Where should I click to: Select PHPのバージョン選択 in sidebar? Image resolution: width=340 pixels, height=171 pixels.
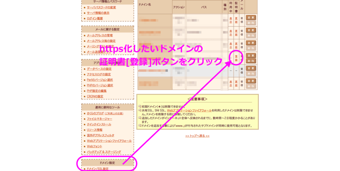coord(100,85)
